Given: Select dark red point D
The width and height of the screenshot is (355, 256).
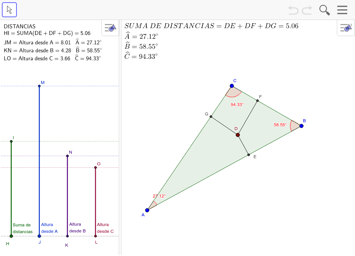Looking at the screenshot, I should pyautogui.click(x=238, y=135).
